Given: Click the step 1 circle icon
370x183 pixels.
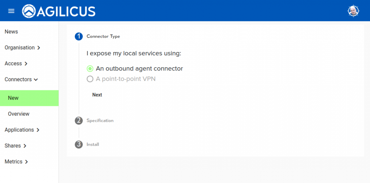Looking at the screenshot, I should [79, 37].
